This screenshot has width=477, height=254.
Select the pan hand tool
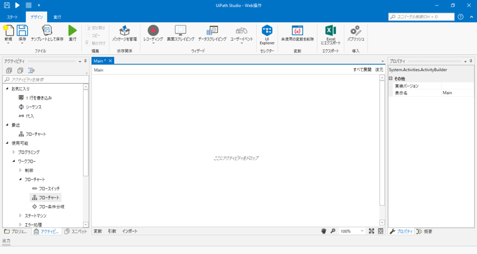324,231
